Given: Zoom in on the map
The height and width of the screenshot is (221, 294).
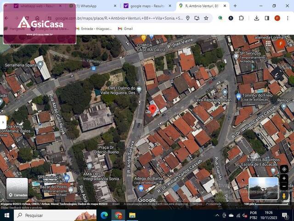Looking at the screenshot, I should coord(284,178).
